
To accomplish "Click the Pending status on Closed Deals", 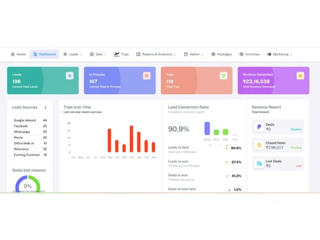I will coord(296,148).
